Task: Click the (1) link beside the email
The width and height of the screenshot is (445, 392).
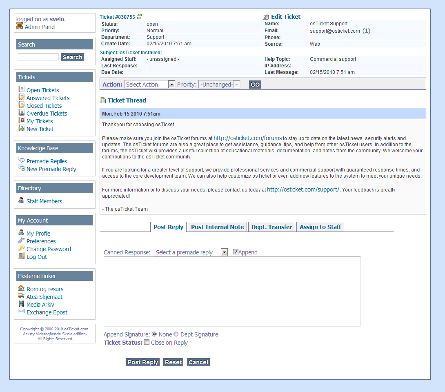Action: pos(366,31)
